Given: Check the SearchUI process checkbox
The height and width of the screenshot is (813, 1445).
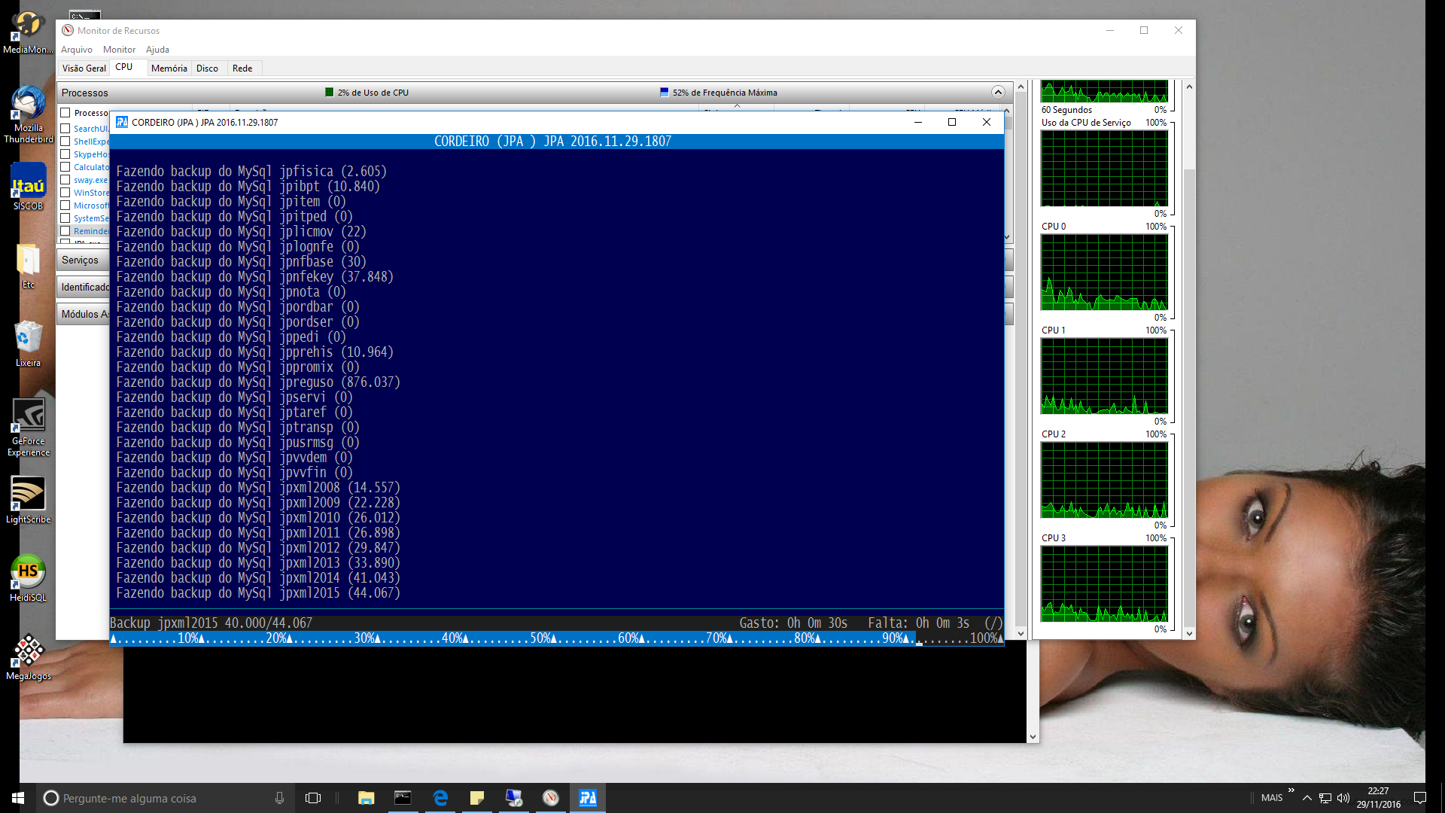Looking at the screenshot, I should pos(65,129).
